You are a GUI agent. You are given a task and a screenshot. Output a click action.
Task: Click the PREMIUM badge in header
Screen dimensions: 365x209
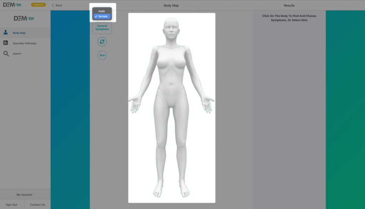[x=38, y=5]
